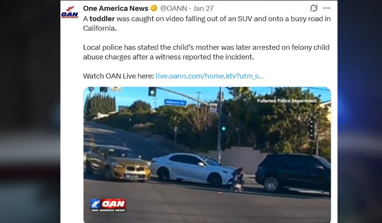Click the bold word toddler

[102, 19]
